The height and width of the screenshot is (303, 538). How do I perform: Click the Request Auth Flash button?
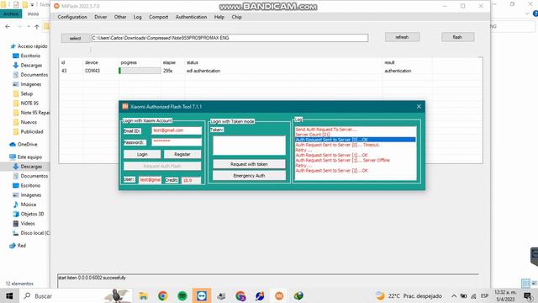tap(162, 167)
